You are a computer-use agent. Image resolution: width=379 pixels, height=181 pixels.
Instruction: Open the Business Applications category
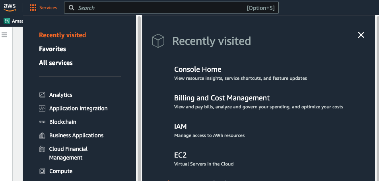76,135
